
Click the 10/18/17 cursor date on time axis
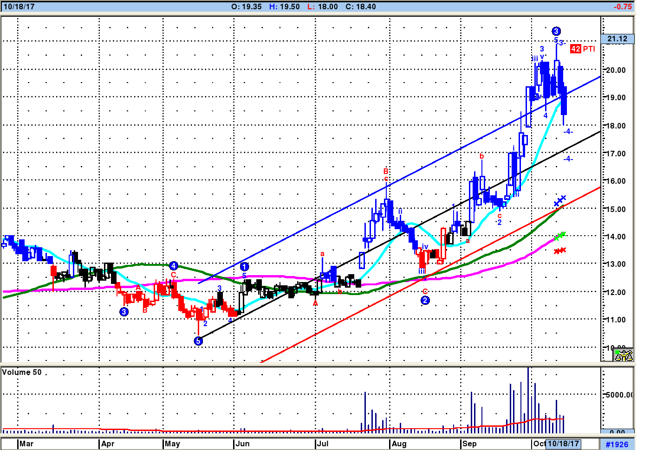point(563,444)
